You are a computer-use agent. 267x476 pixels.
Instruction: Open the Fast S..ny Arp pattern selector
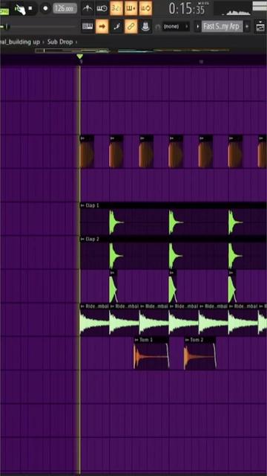(x=222, y=27)
